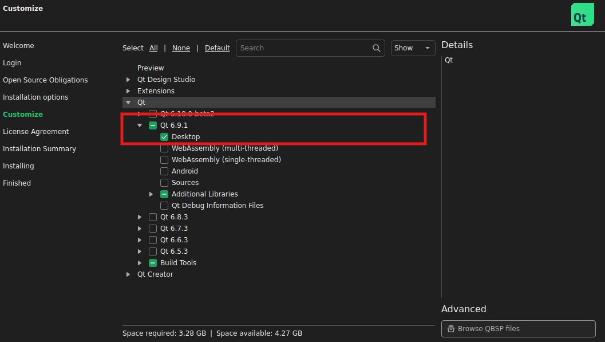The image size is (605, 342).
Task: Open the Show dropdown
Action: pyautogui.click(x=413, y=48)
